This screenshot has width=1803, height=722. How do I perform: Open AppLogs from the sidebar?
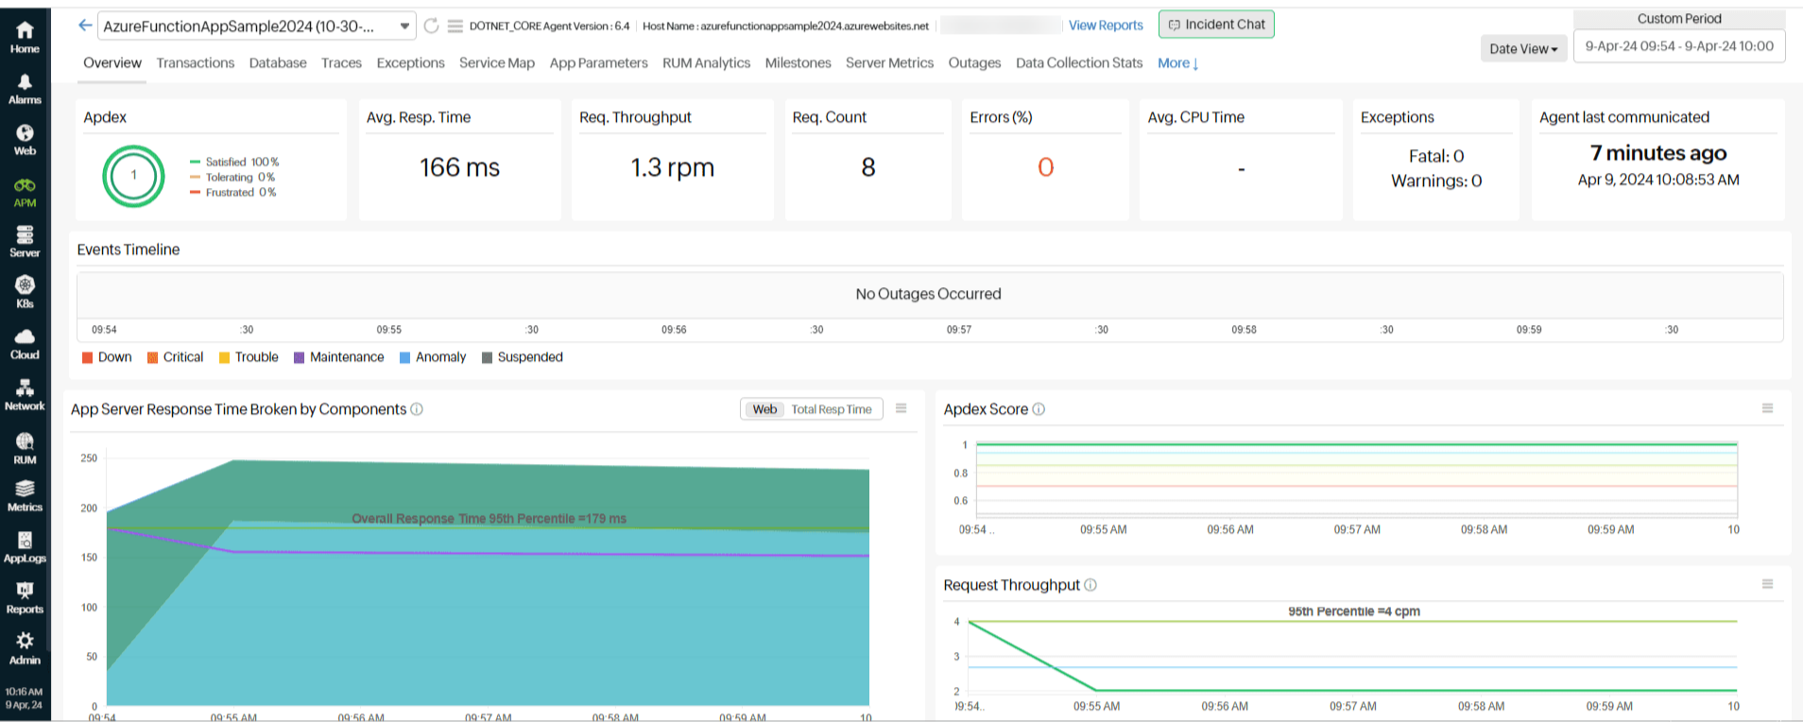tap(25, 547)
